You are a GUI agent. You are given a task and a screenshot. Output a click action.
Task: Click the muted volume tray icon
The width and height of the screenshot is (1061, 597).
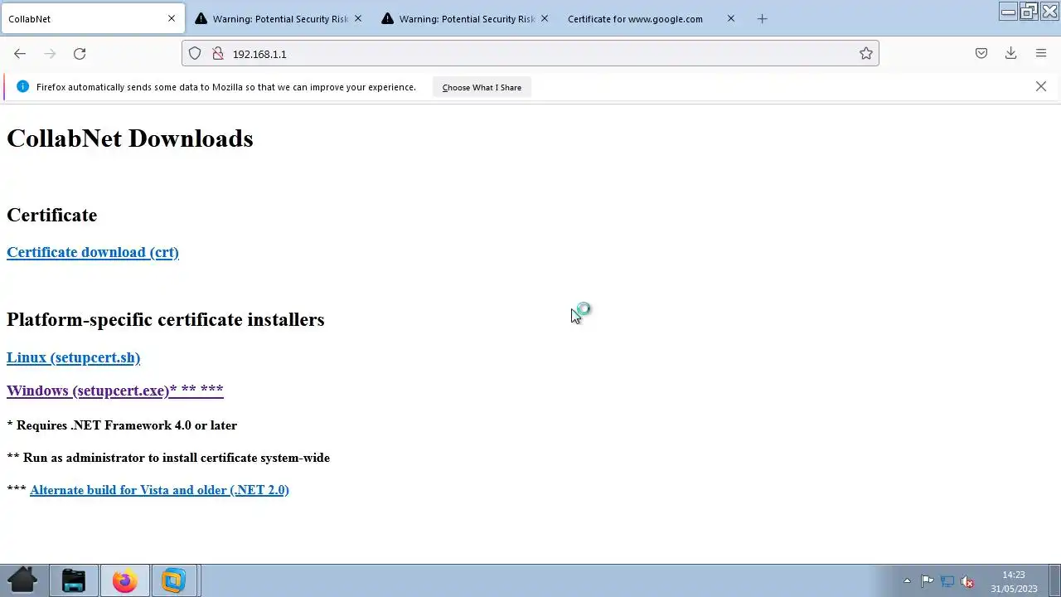[967, 581]
